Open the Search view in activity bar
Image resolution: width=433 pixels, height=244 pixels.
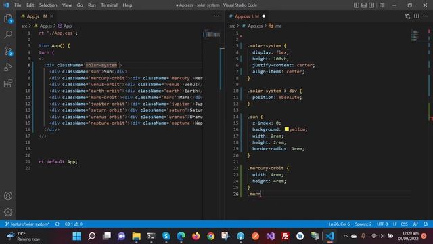pos(8,35)
